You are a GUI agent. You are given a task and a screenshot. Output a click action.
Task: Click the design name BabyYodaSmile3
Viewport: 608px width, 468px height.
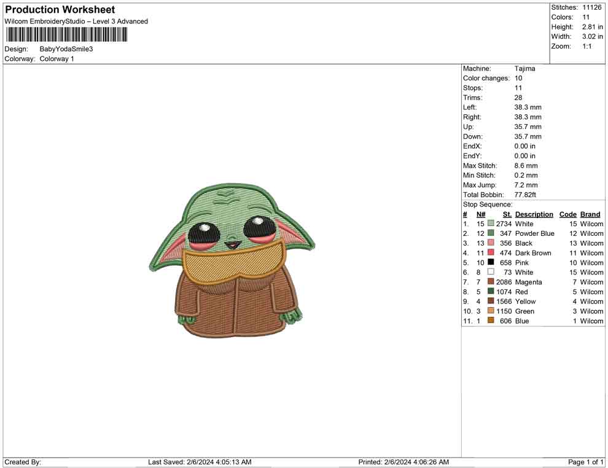pos(66,49)
